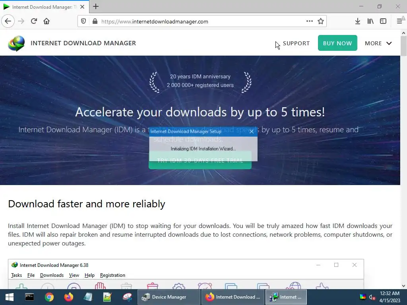Open page actions three-dot menu
Screen dimensions: 407x305
309,21
